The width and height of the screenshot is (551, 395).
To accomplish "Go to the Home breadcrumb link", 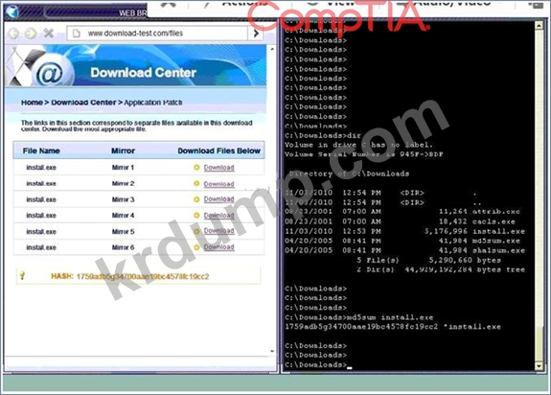I will [32, 103].
